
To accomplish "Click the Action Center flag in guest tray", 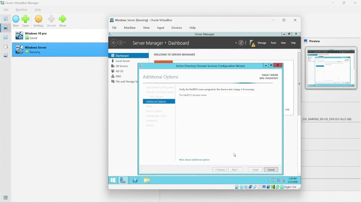I will (x=270, y=180).
